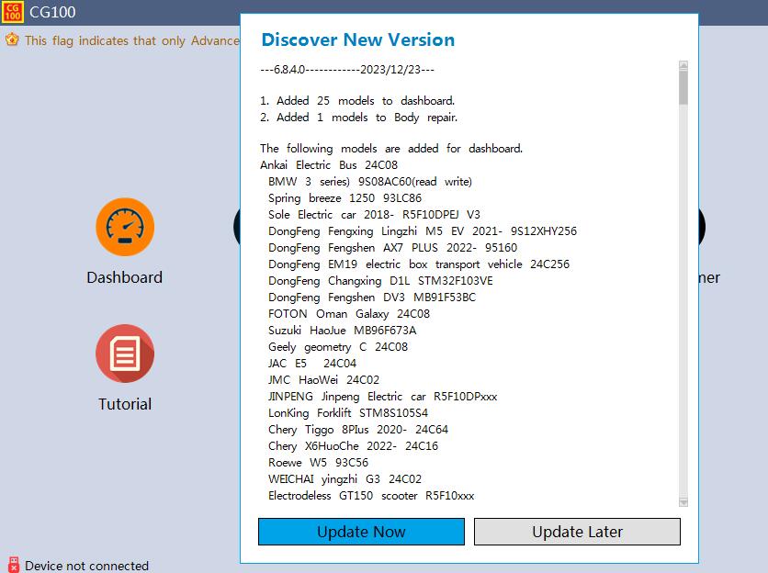Click 'BMW 3 series) 9S08AC60' entry
Image resolution: width=768 pixels, height=573 pixels.
[370, 182]
